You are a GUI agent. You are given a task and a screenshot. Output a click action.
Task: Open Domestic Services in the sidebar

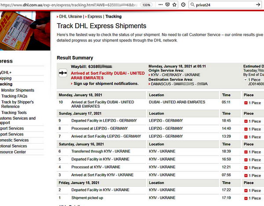pyautogui.click(x=15, y=140)
